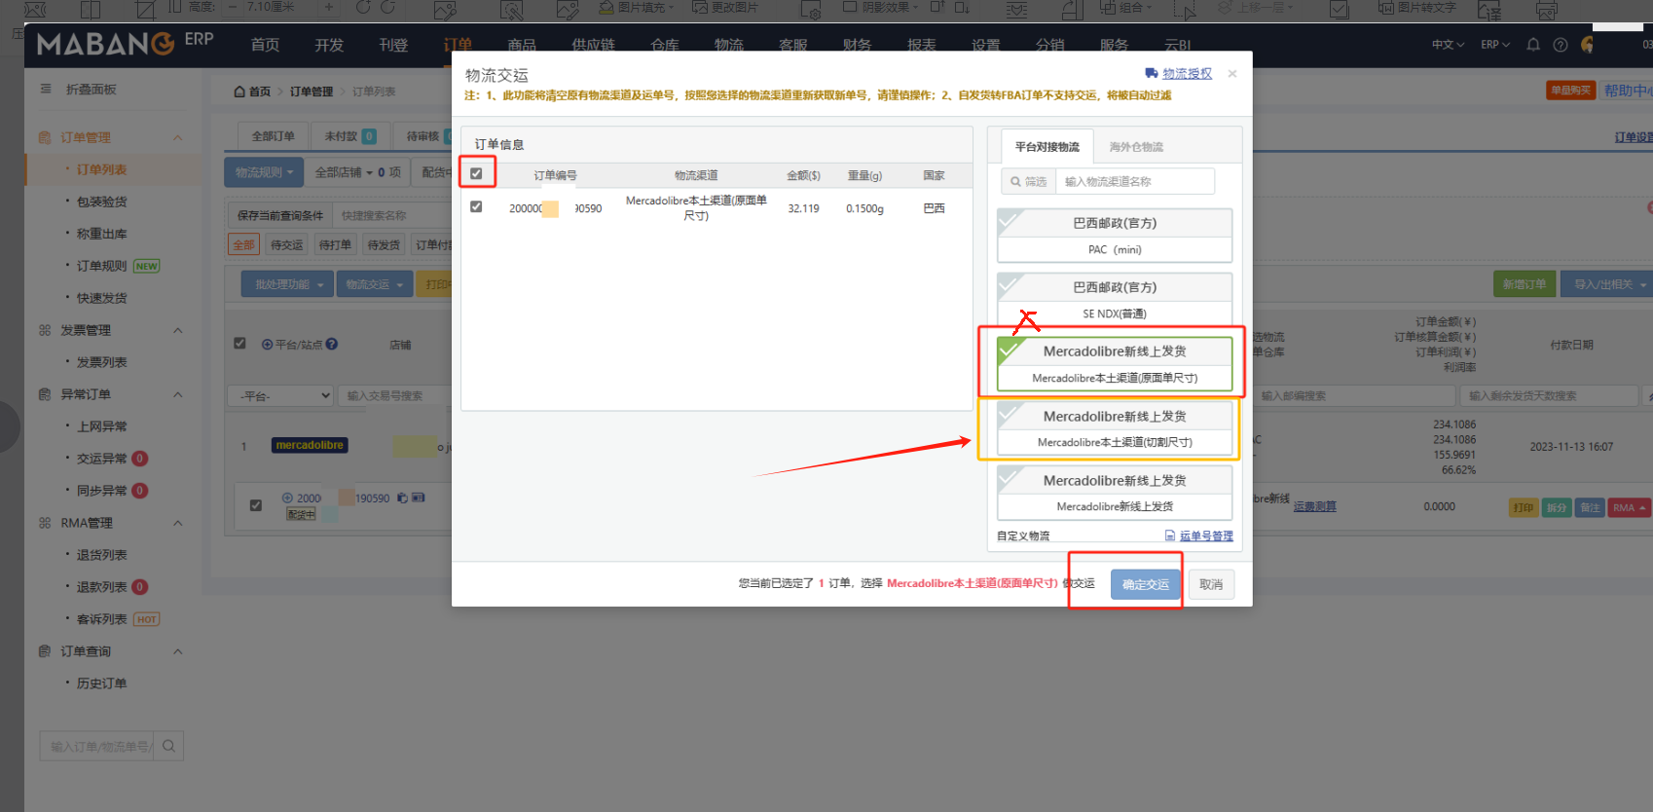Viewport: 1653px width, 812px height.
Task: Click the card icon after order 190590
Action: 419,498
